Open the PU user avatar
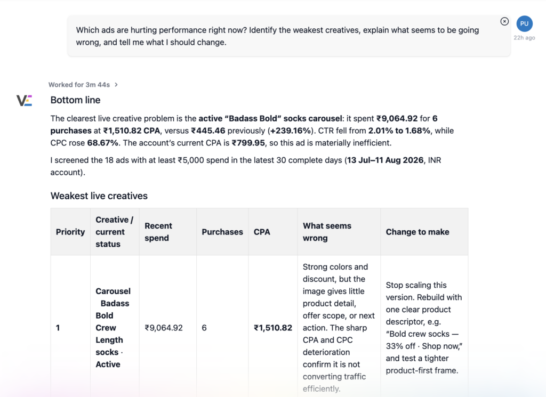The height and width of the screenshot is (397, 546). click(524, 23)
